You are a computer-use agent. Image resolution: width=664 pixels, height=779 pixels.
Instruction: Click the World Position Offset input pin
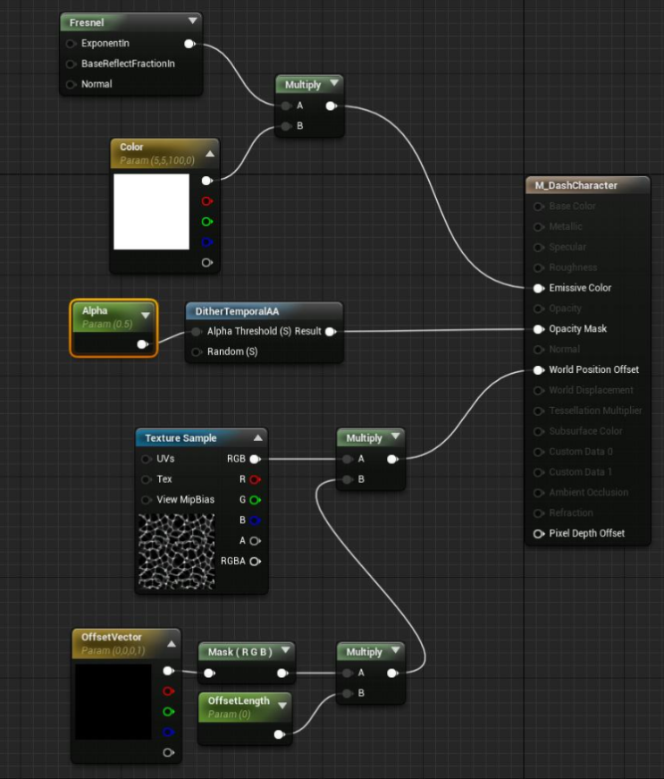[538, 369]
